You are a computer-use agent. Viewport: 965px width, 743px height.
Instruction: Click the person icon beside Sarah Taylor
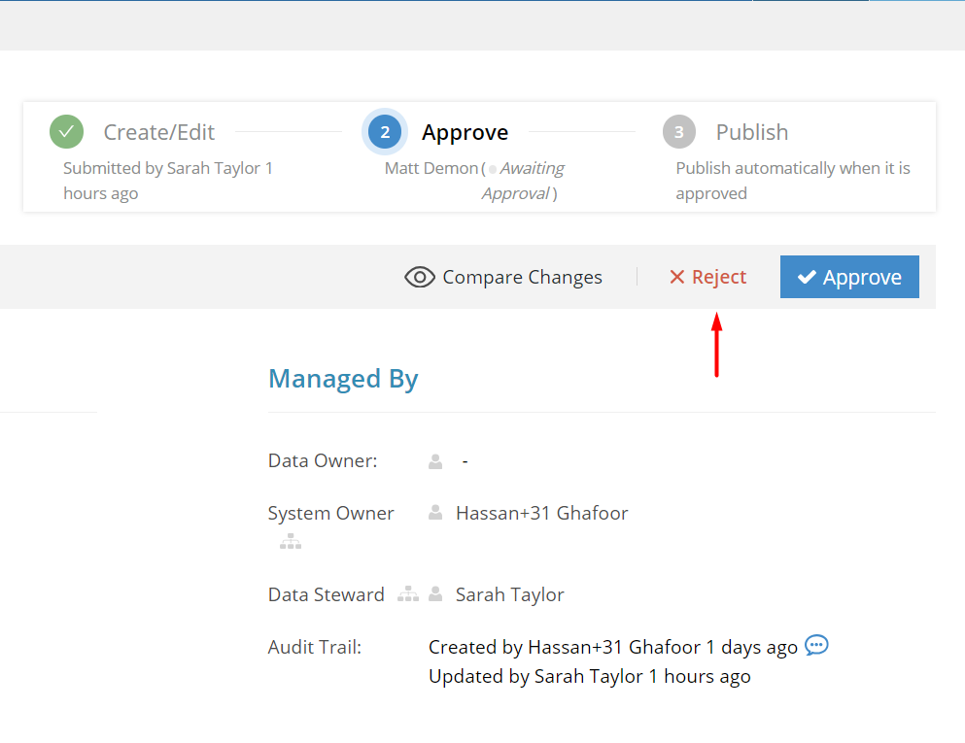point(435,594)
